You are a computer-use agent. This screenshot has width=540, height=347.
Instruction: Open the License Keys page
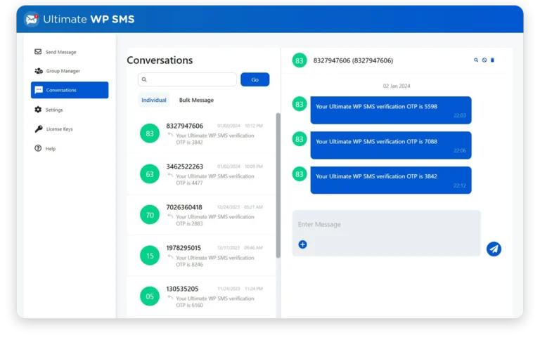[70, 129]
